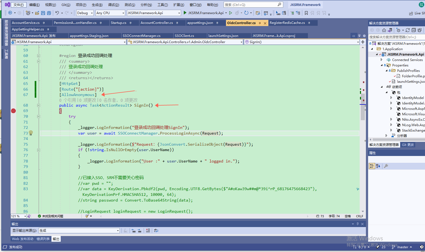Toggle the pin on Startup.cs tab
425x252 pixels.
tap(130, 23)
